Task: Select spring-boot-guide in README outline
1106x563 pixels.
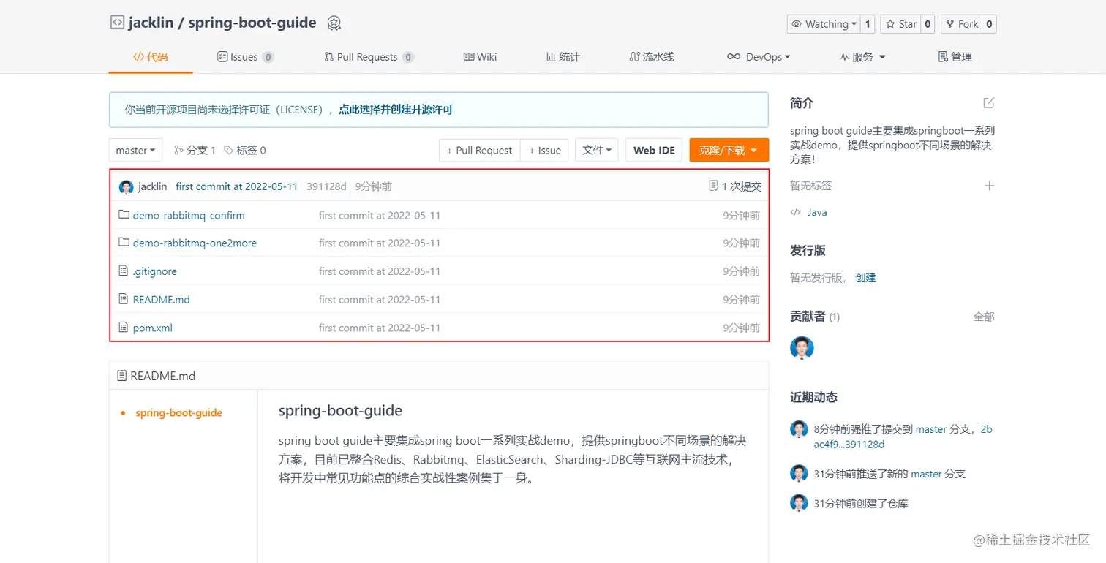Action: pyautogui.click(x=179, y=412)
